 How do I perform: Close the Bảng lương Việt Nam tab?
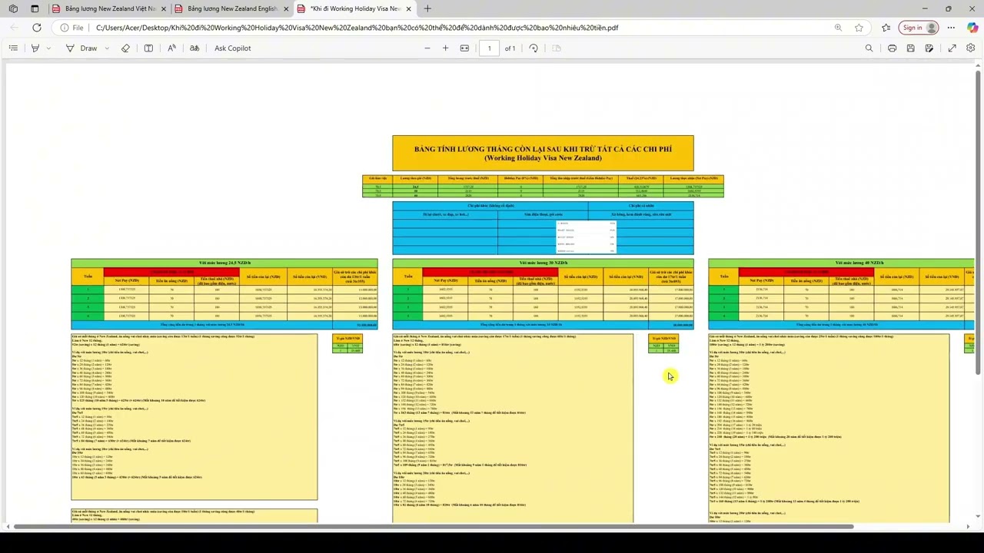(163, 8)
